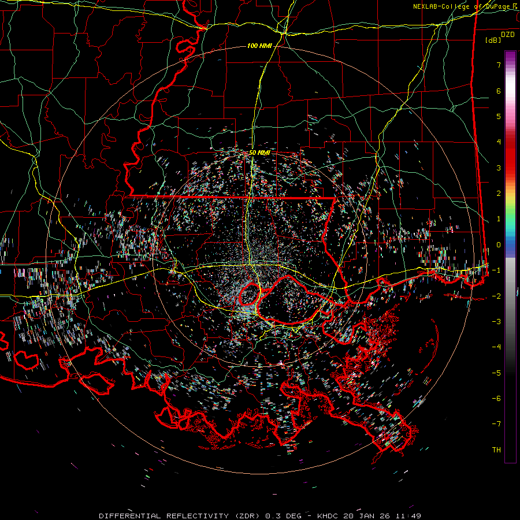
Task: Click the positive scale value 1
Action: [499, 219]
